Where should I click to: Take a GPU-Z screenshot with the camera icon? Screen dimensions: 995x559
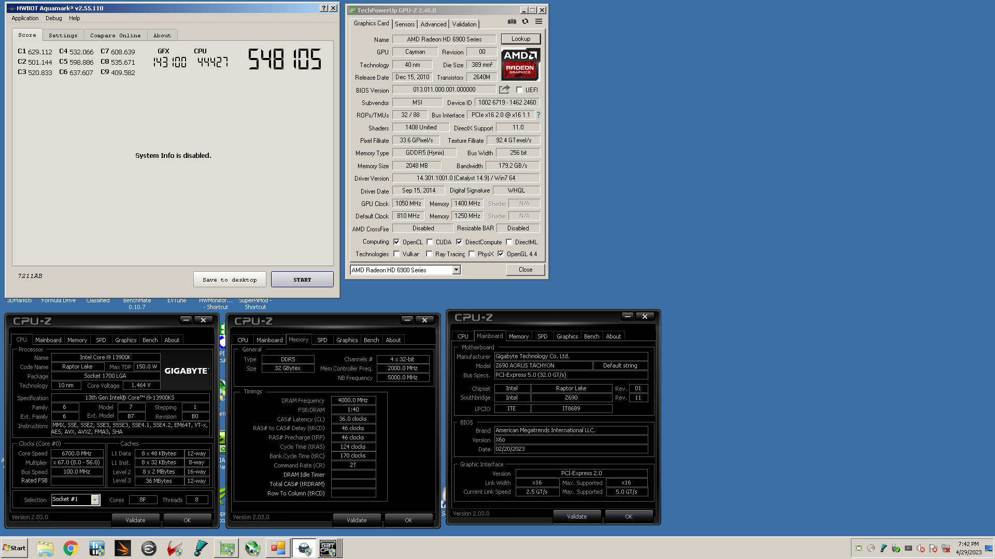tap(512, 22)
